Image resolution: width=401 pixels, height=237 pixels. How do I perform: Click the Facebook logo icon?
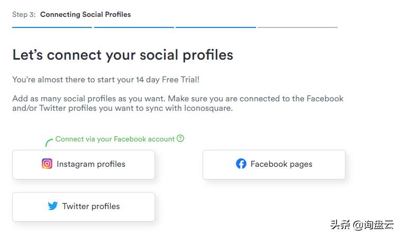click(241, 164)
